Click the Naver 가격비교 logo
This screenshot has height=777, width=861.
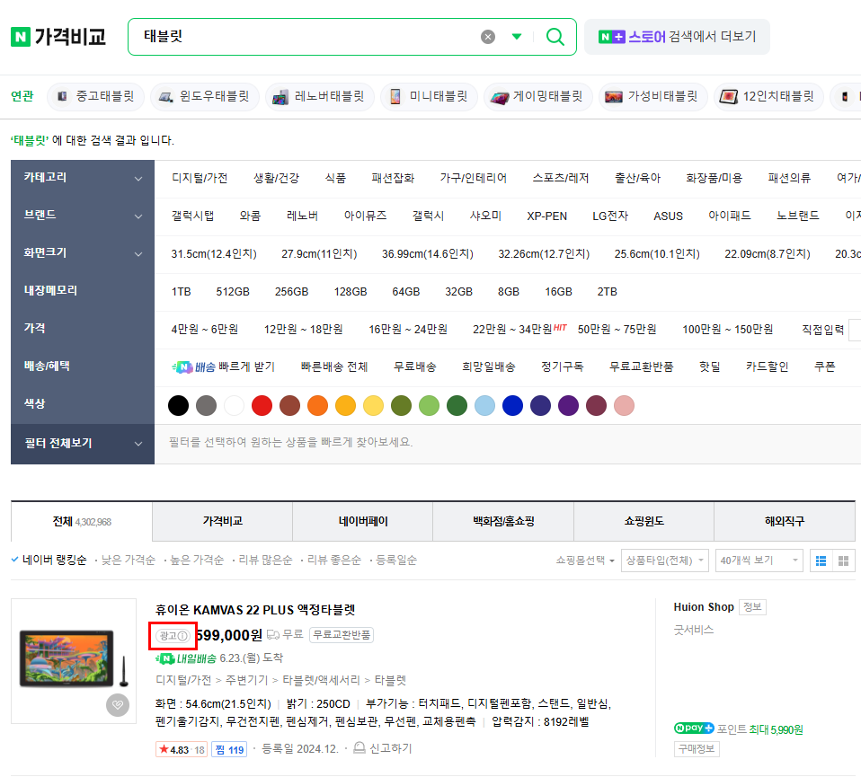[x=58, y=37]
